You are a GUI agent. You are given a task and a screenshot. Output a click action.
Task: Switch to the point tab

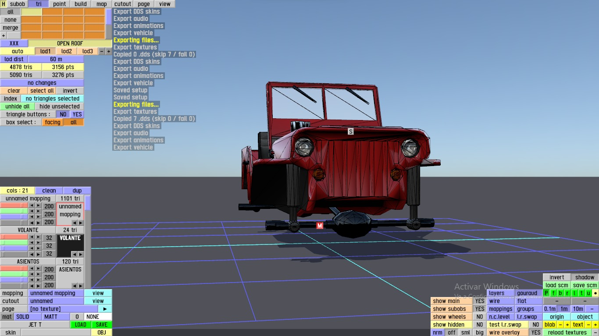click(60, 4)
